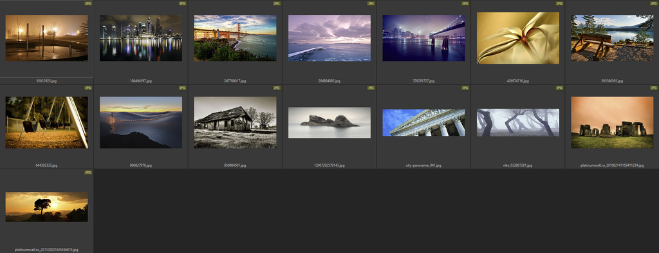The width and height of the screenshot is (659, 253).
Task: Click the file name 247768017.jpg
Action: point(235,80)
